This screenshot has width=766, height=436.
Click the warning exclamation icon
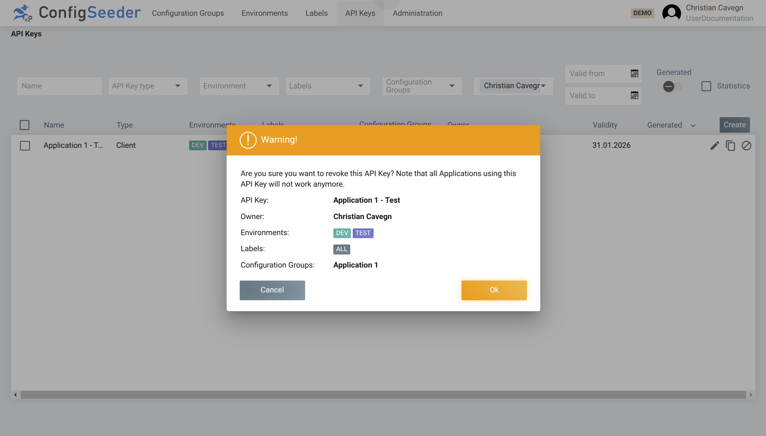click(x=248, y=140)
